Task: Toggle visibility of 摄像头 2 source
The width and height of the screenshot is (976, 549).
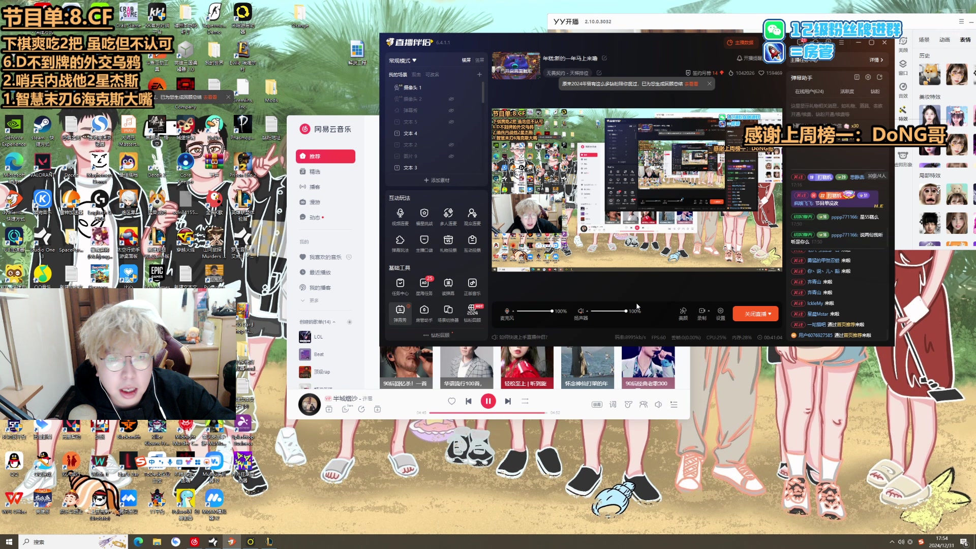Action: (x=451, y=99)
